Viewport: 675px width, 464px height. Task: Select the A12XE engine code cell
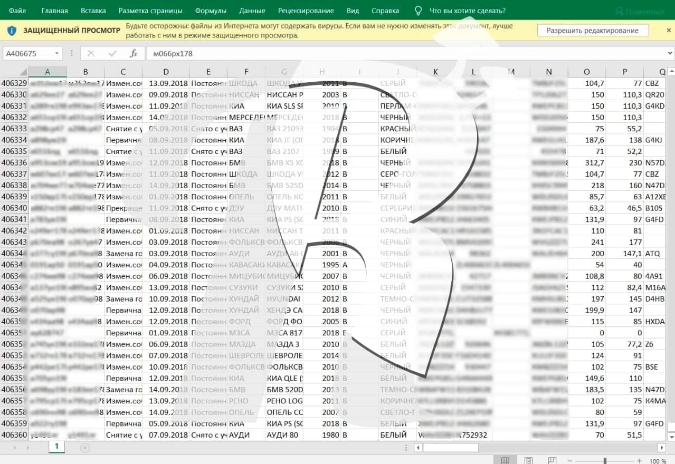coord(655,197)
